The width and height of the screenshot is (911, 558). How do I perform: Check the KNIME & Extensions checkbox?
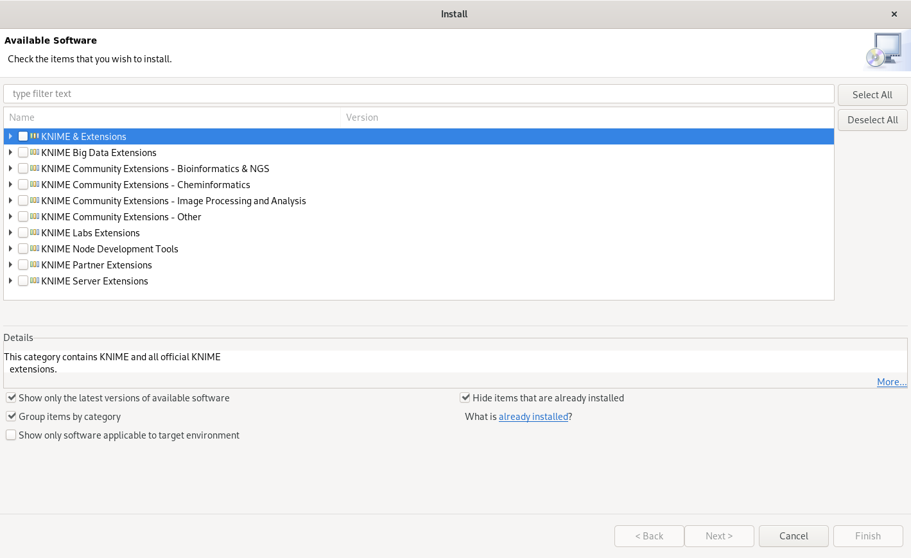(x=23, y=136)
